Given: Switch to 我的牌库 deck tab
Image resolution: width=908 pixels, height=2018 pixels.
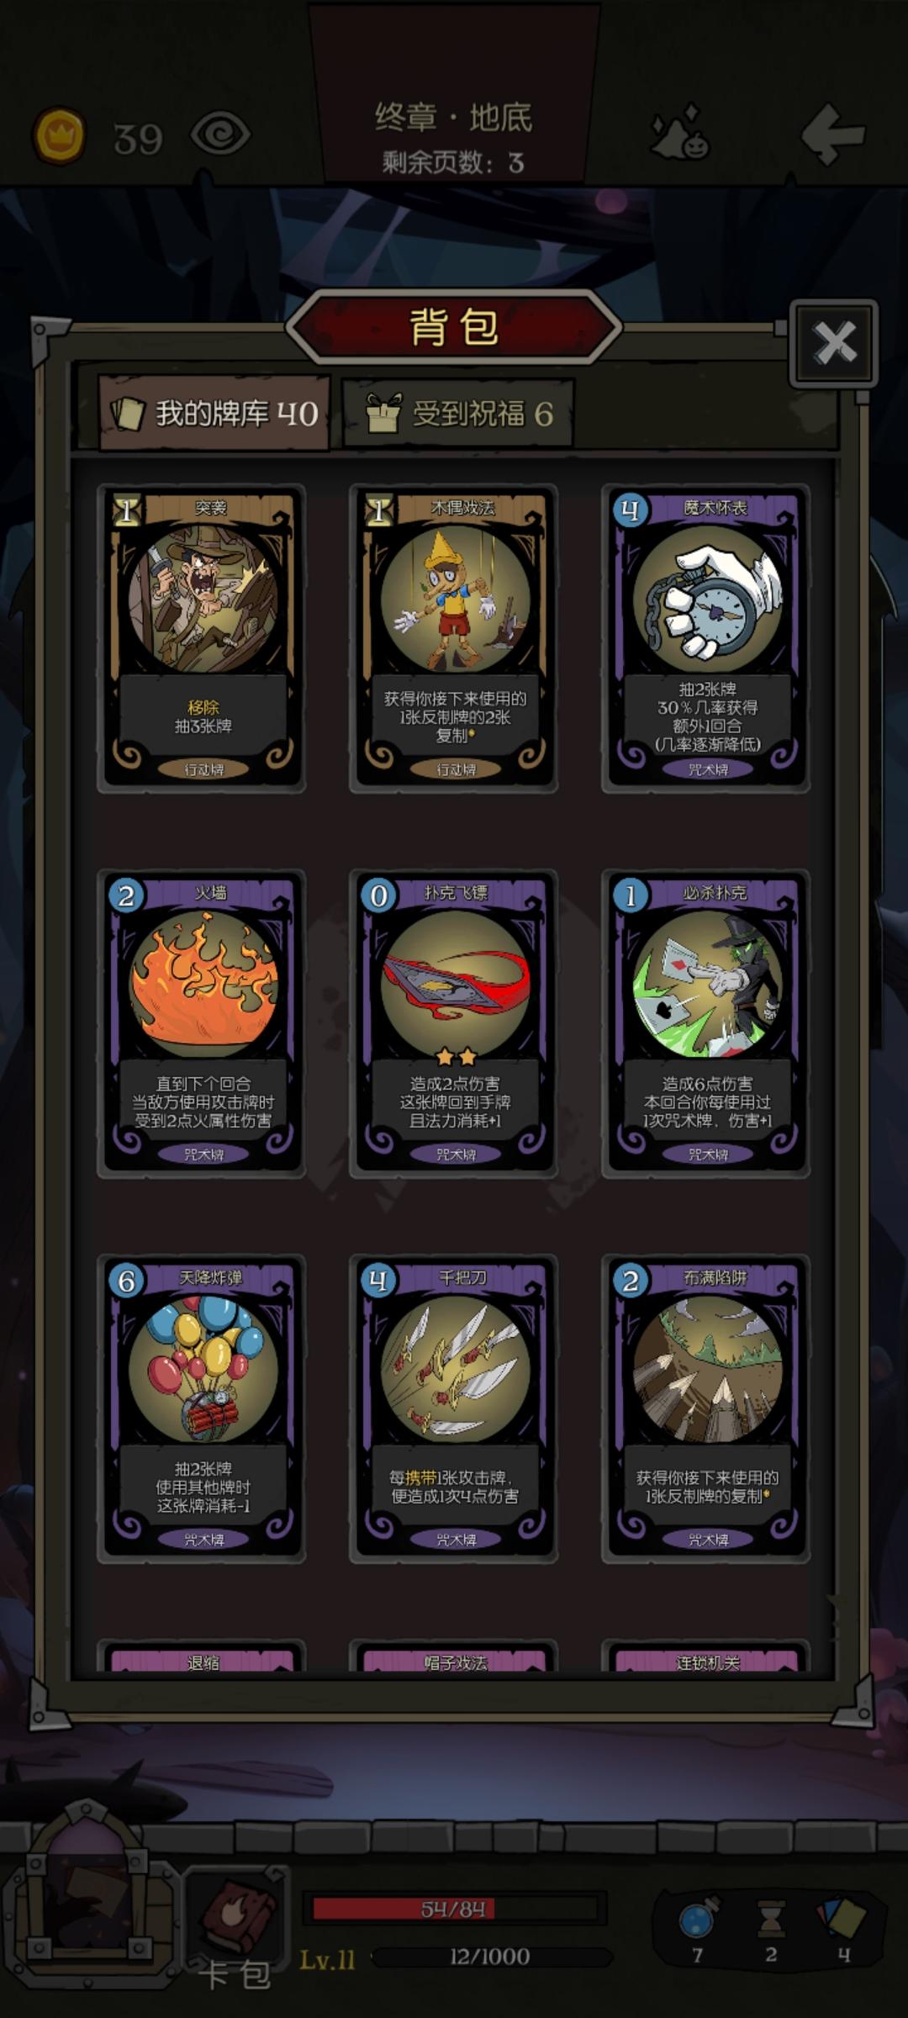Looking at the screenshot, I should [214, 413].
